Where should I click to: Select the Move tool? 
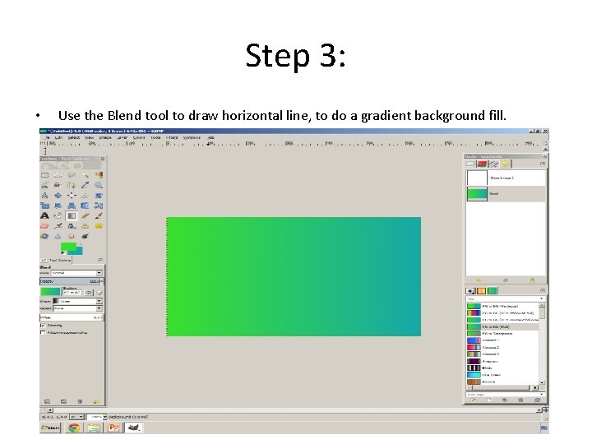[58, 196]
